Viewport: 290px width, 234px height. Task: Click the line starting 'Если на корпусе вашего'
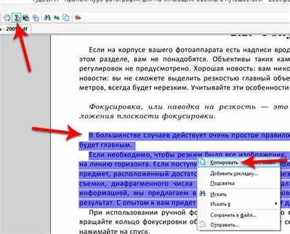coord(189,50)
